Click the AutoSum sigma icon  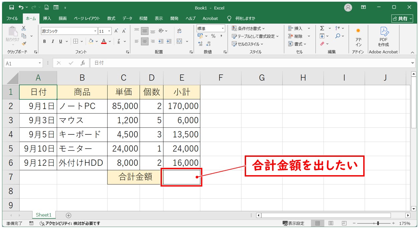pos(322,29)
